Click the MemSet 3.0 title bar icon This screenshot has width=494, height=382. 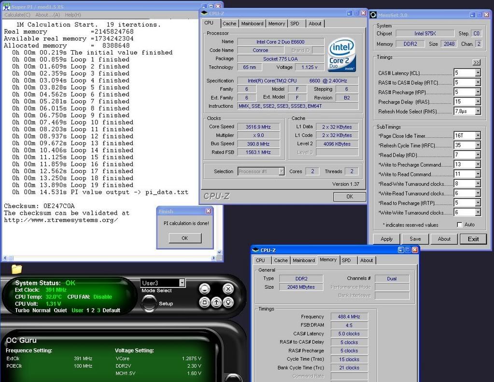point(373,15)
